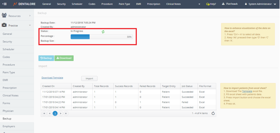Click the green Download button

click(x=64, y=58)
